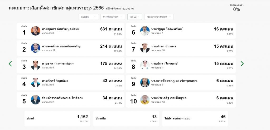Click rank 10 candidate photo, number 13
The image size is (270, 130).
145,100
